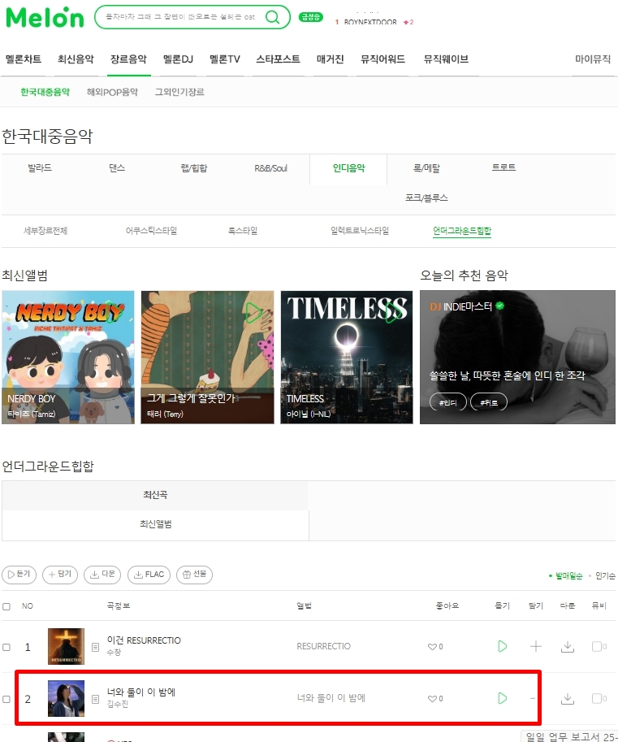
Task: Select the 댄스 genre tab
Action: (117, 168)
